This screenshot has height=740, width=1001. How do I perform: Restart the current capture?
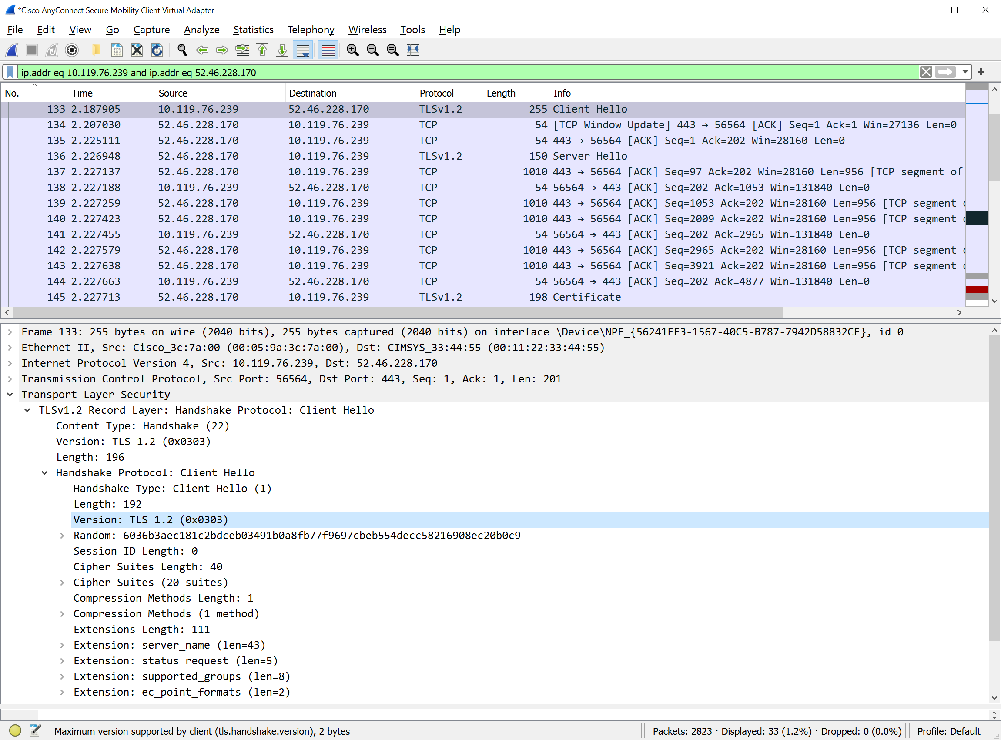[x=51, y=50]
